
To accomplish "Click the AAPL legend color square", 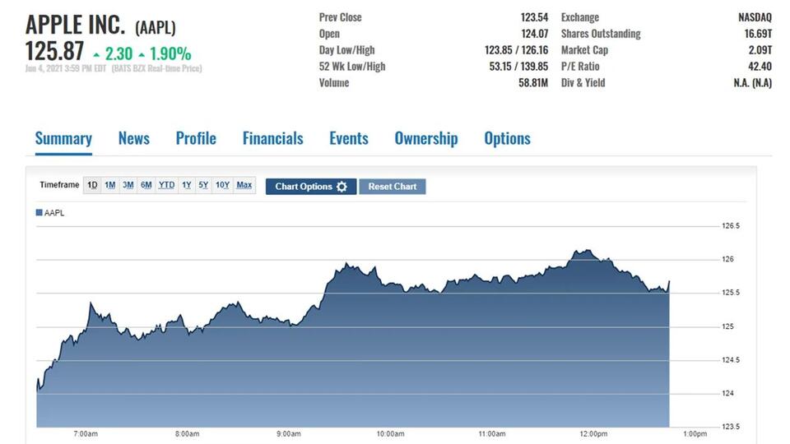I will point(39,213).
